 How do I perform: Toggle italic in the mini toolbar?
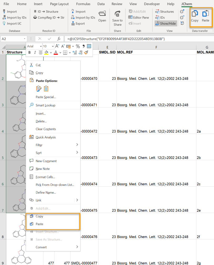click(35, 52)
